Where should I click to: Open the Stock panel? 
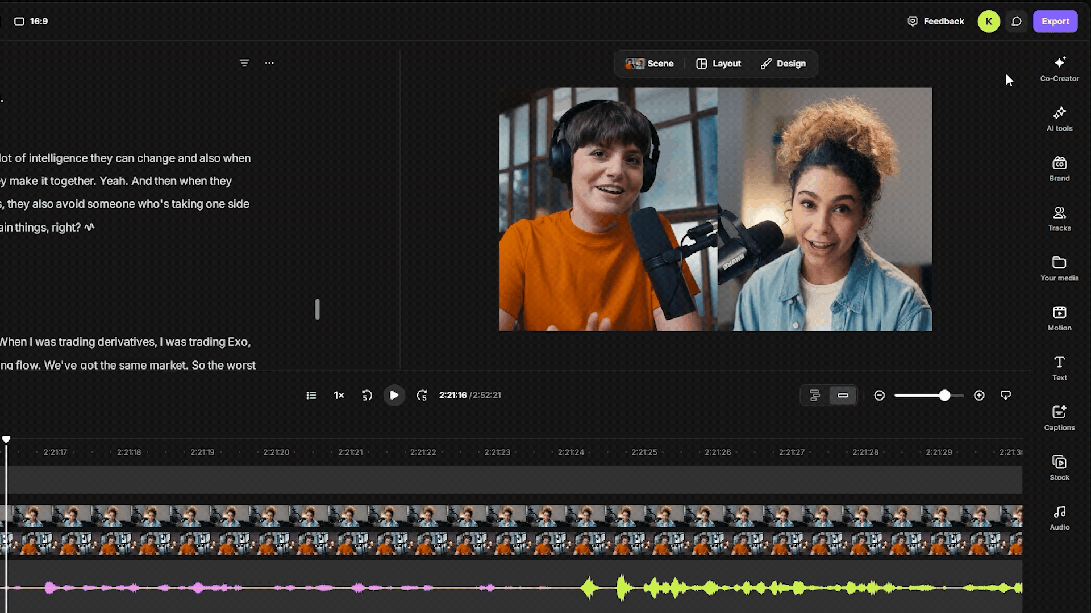[x=1059, y=469]
